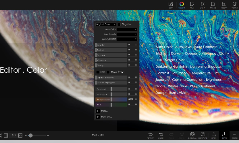239x143 pixels.
Task: Click the Darken Highlights stepper arrows
Action: 136,82
